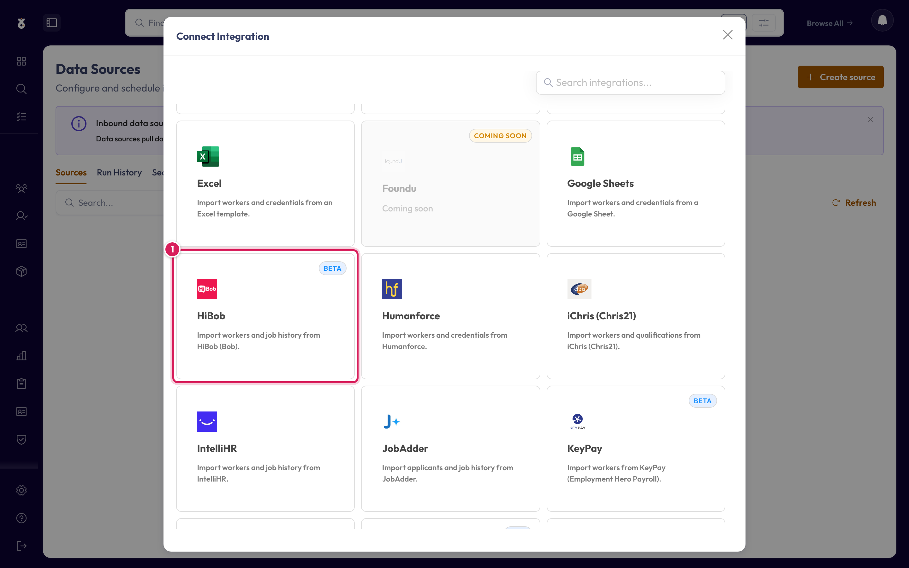Open the Google Sheets integration

coord(636,183)
